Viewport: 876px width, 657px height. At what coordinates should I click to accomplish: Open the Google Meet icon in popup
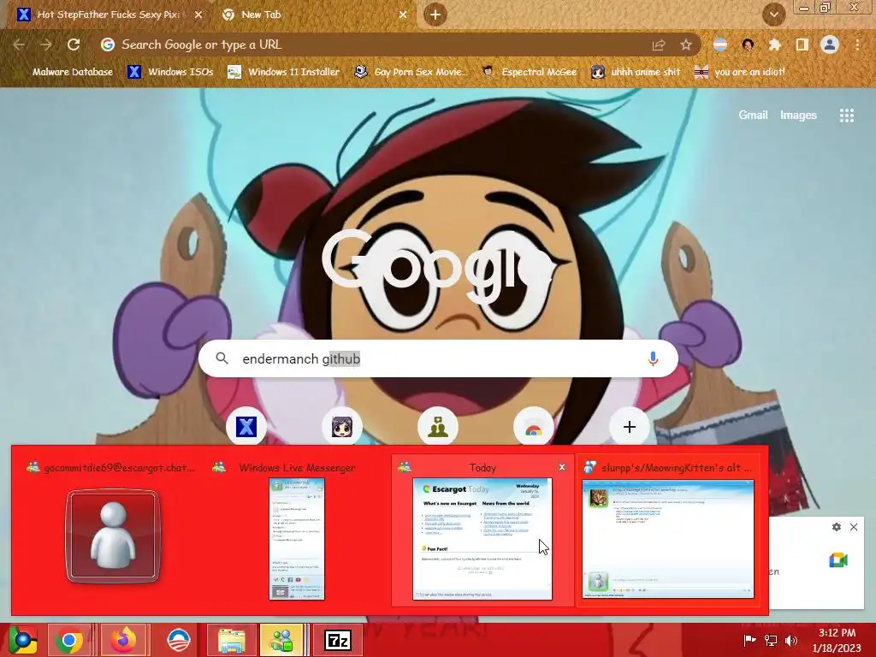(838, 559)
